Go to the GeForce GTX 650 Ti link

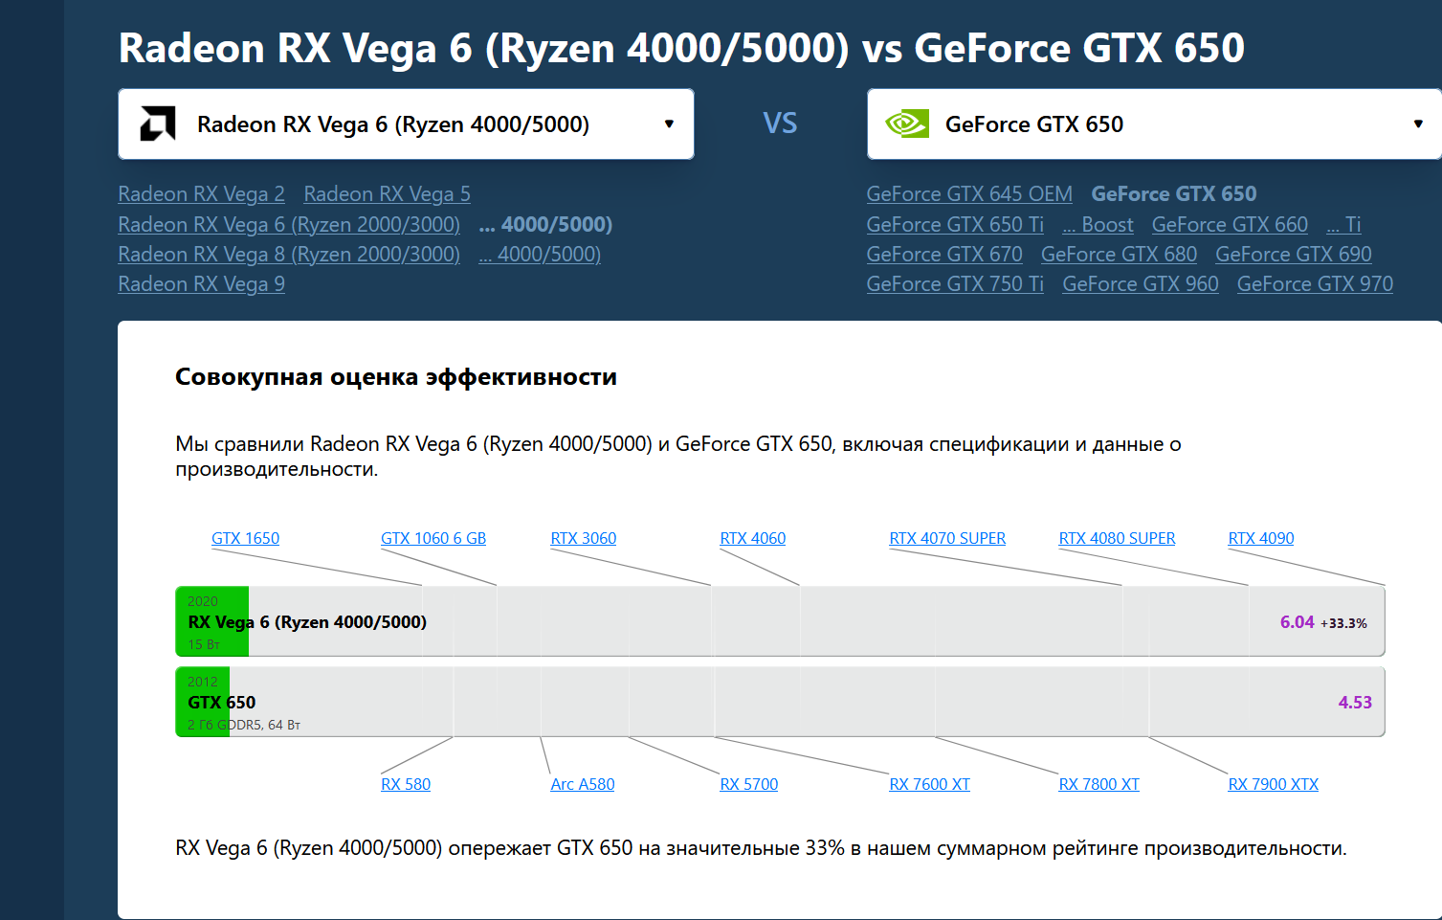[x=955, y=224]
